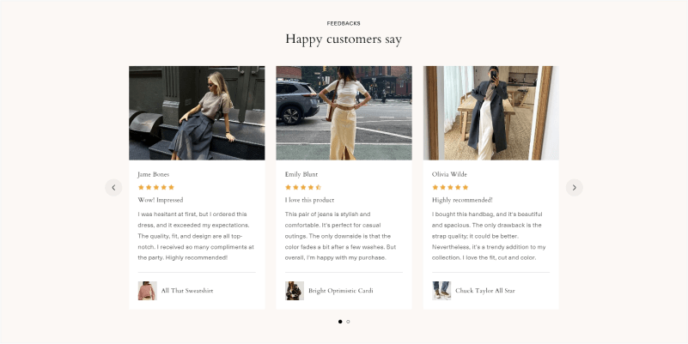The height and width of the screenshot is (344, 688).
Task: Click the All That Sweatshirt product link
Action: [187, 291]
